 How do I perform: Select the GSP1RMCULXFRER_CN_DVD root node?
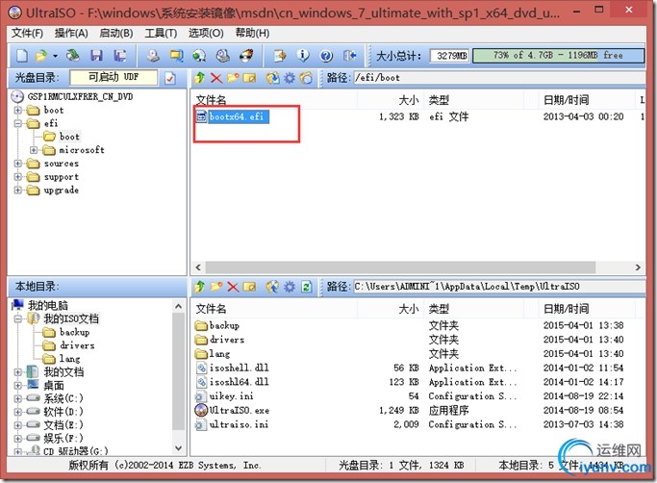coord(80,97)
